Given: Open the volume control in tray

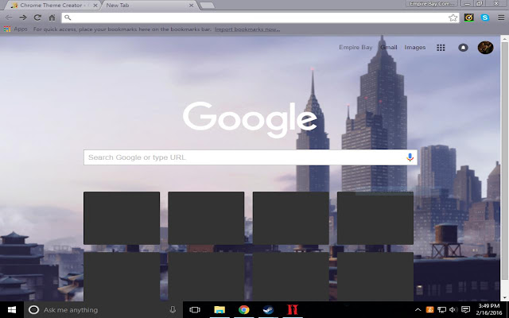Looking at the screenshot, I should pos(453,310).
